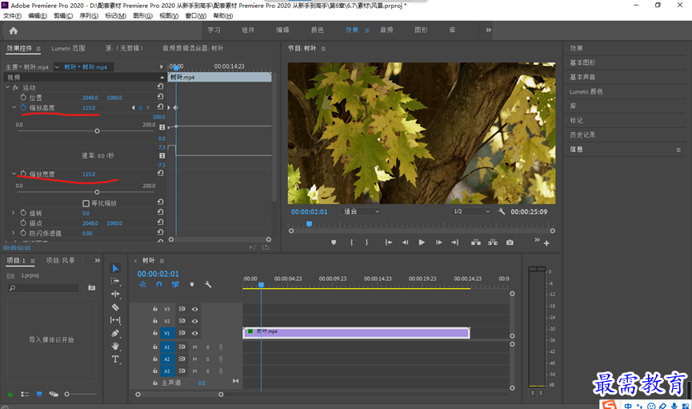Open timeline display settings wrench
Image resolution: width=692 pixels, height=409 pixels.
[x=208, y=285]
